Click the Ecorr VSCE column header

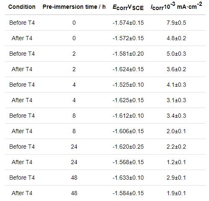pyautogui.click(x=128, y=7)
